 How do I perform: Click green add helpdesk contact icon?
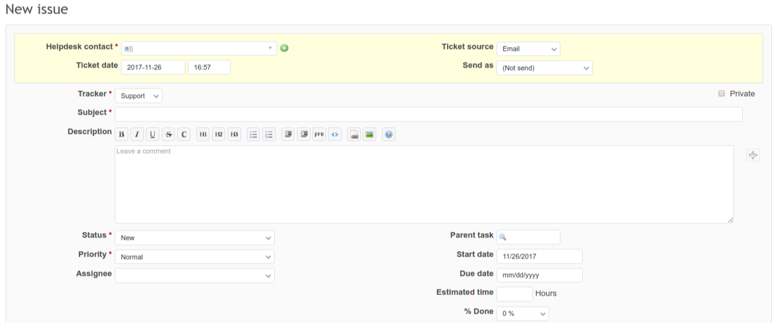[x=285, y=48]
